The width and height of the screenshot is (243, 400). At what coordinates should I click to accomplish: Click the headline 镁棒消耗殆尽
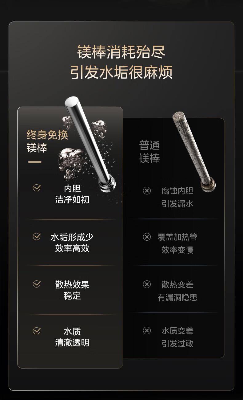point(121,52)
